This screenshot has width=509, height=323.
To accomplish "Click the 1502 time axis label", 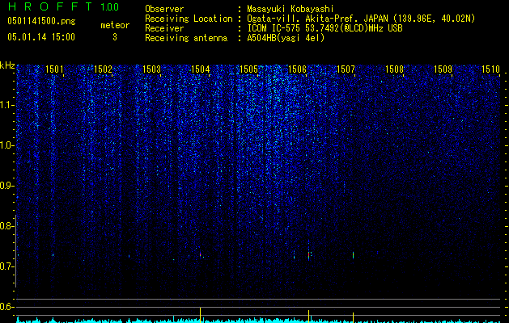I will pyautogui.click(x=103, y=69).
